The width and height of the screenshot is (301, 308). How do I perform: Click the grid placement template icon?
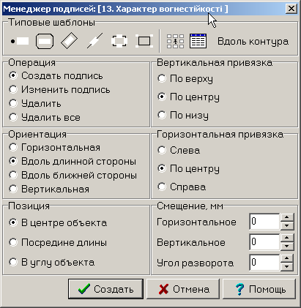[x=175, y=41]
